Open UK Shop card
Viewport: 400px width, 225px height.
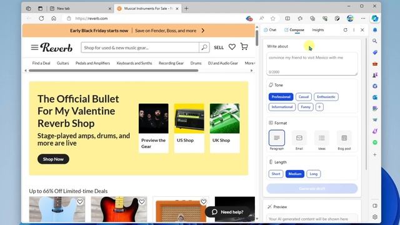tap(225, 128)
